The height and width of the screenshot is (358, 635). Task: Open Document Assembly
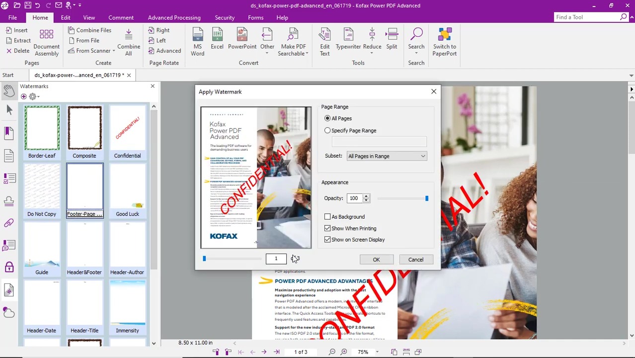tap(47, 42)
